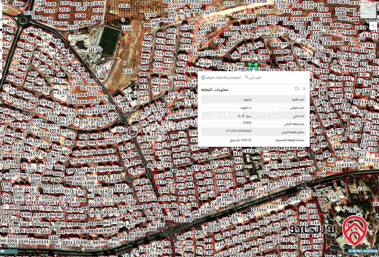Click the info circle icon on the popup toolbar
The height and width of the screenshot is (257, 379).
coord(203,78)
